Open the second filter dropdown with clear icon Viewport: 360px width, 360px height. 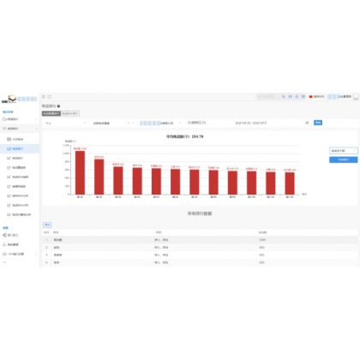113,123
